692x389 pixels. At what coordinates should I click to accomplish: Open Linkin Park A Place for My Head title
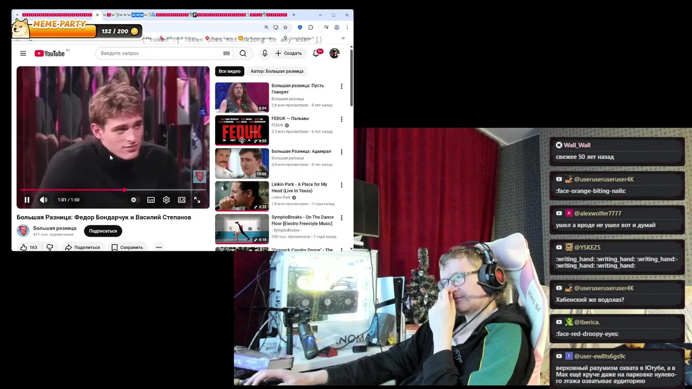[x=299, y=187]
